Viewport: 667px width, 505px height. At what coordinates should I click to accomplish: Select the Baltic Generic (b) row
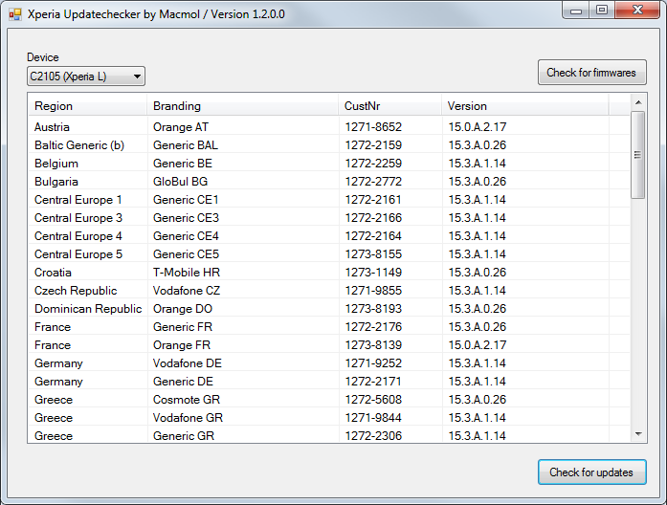pyautogui.click(x=329, y=145)
